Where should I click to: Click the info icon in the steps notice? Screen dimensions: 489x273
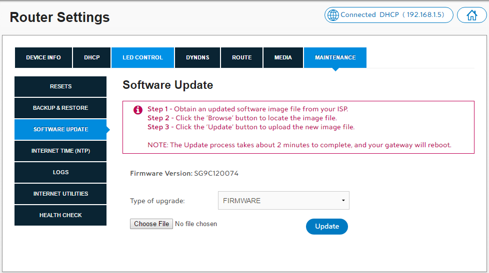point(138,110)
